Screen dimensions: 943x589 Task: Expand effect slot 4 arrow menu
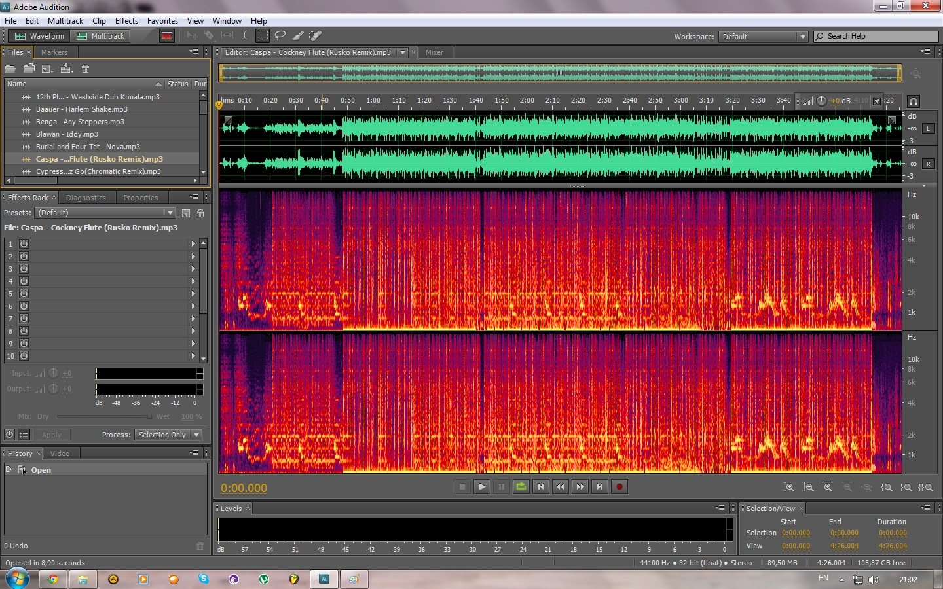tap(193, 281)
